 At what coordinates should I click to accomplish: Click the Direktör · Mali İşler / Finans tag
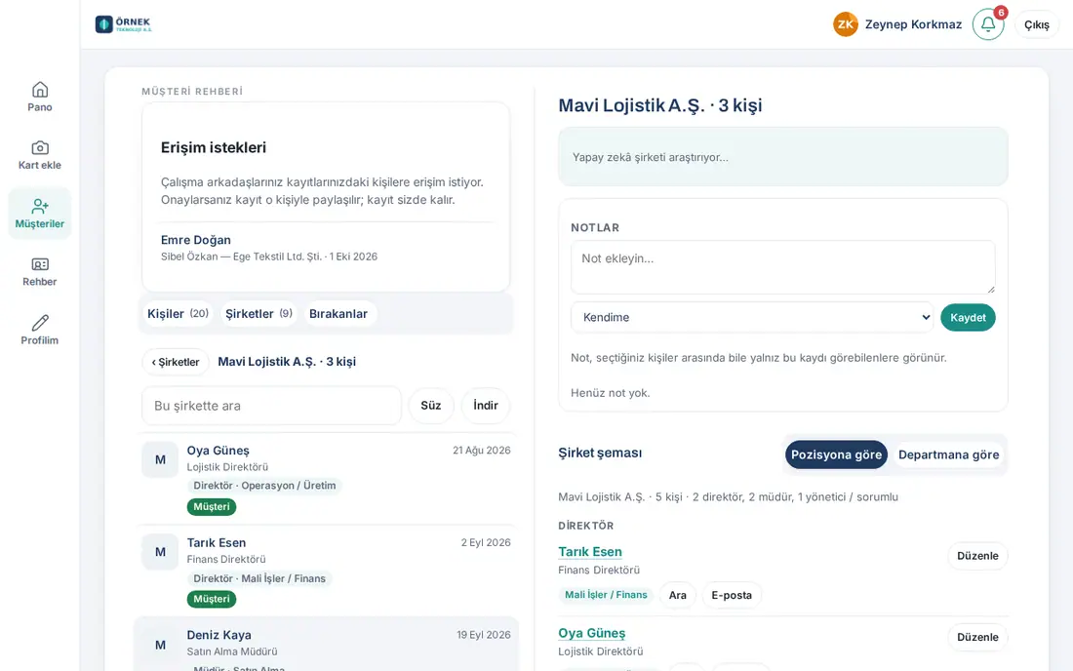(259, 578)
